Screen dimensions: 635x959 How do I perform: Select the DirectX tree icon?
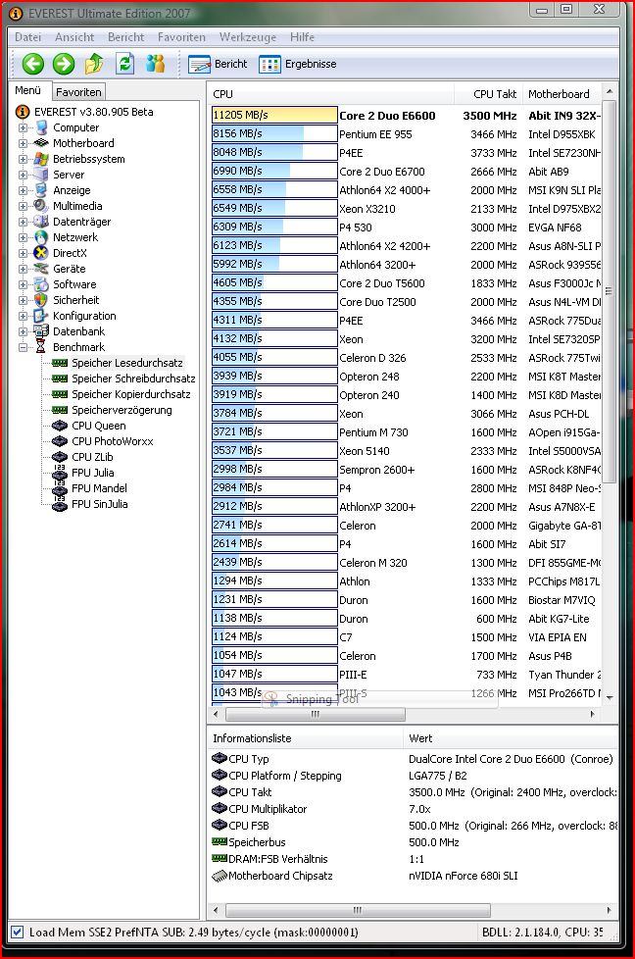41,253
